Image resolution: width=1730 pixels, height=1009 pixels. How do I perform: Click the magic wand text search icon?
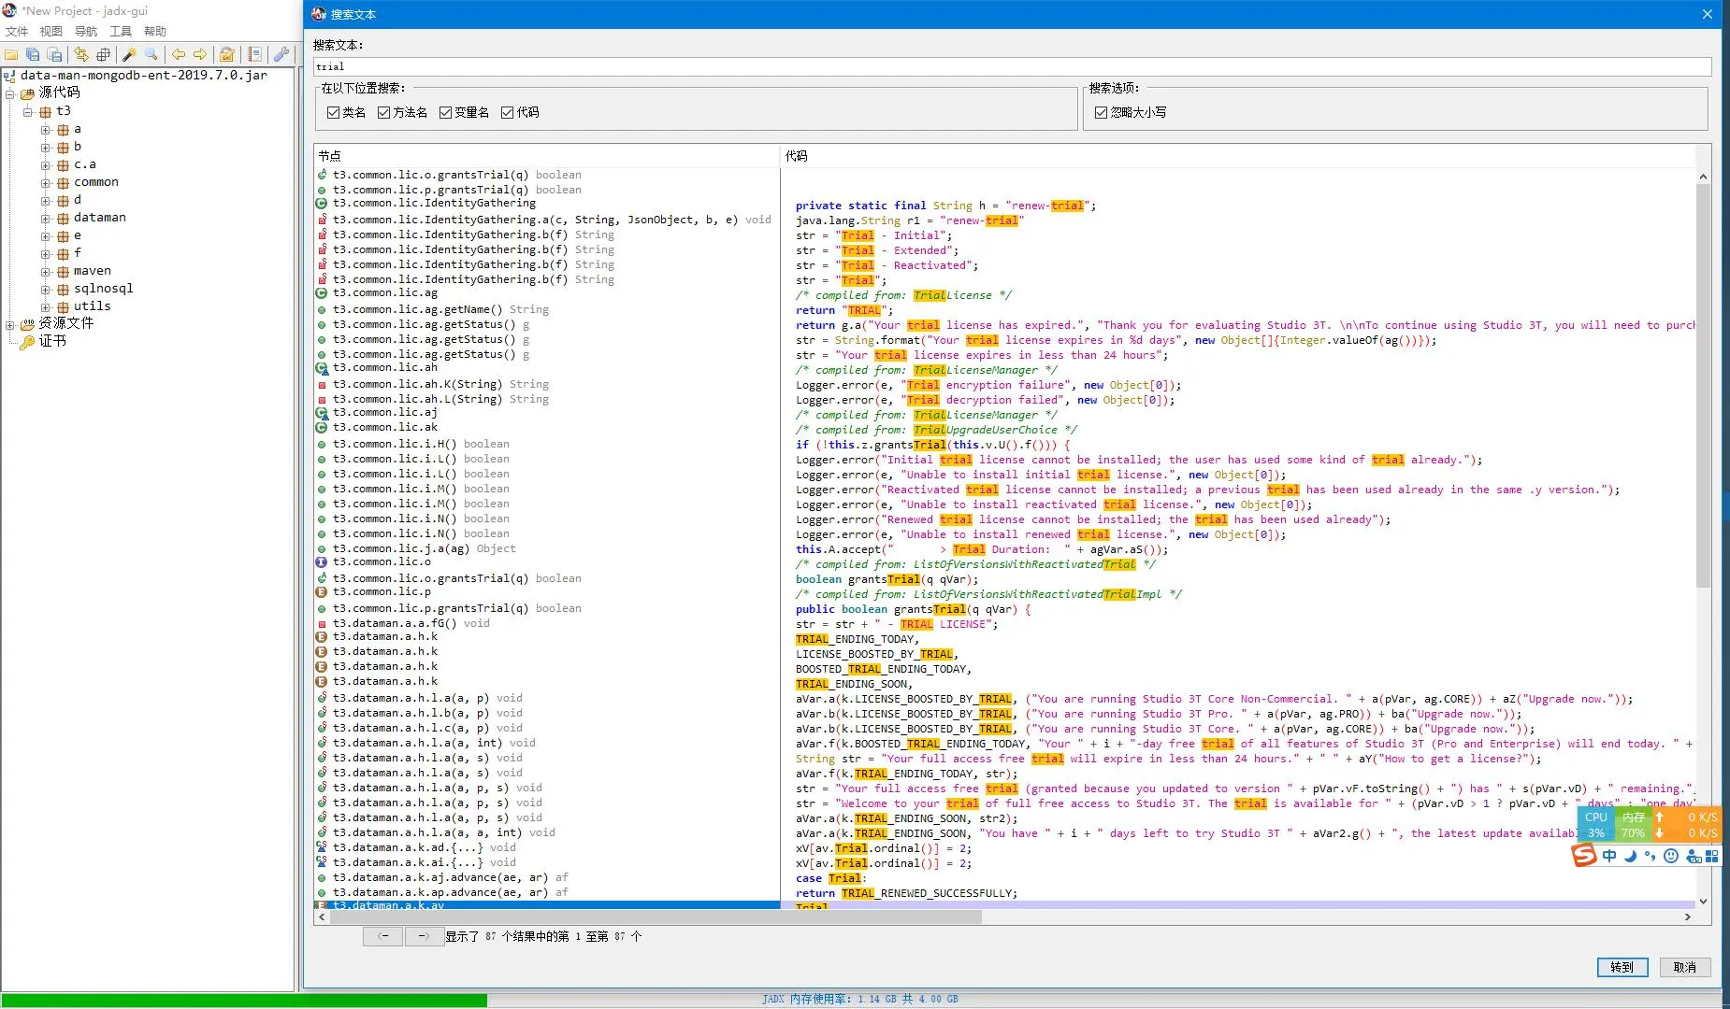click(x=130, y=54)
